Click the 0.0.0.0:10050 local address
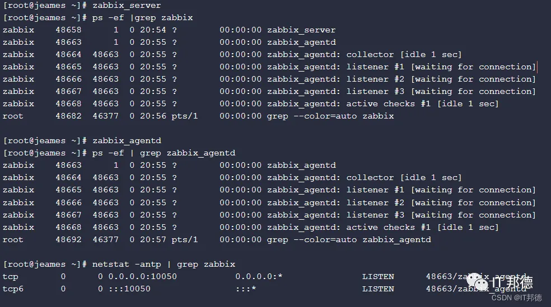 pyautogui.click(x=142, y=277)
